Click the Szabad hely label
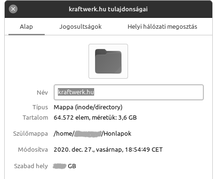Image resolution: width=217 pixels, height=179 pixels. 31,166
